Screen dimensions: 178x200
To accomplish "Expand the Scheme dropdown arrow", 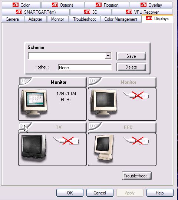I will pyautogui.click(x=108, y=56).
